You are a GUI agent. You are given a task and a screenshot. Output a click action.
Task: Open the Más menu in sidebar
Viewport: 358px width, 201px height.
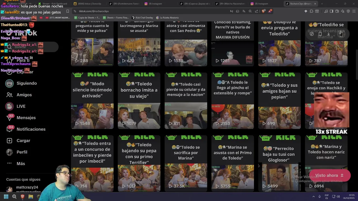point(16,163)
